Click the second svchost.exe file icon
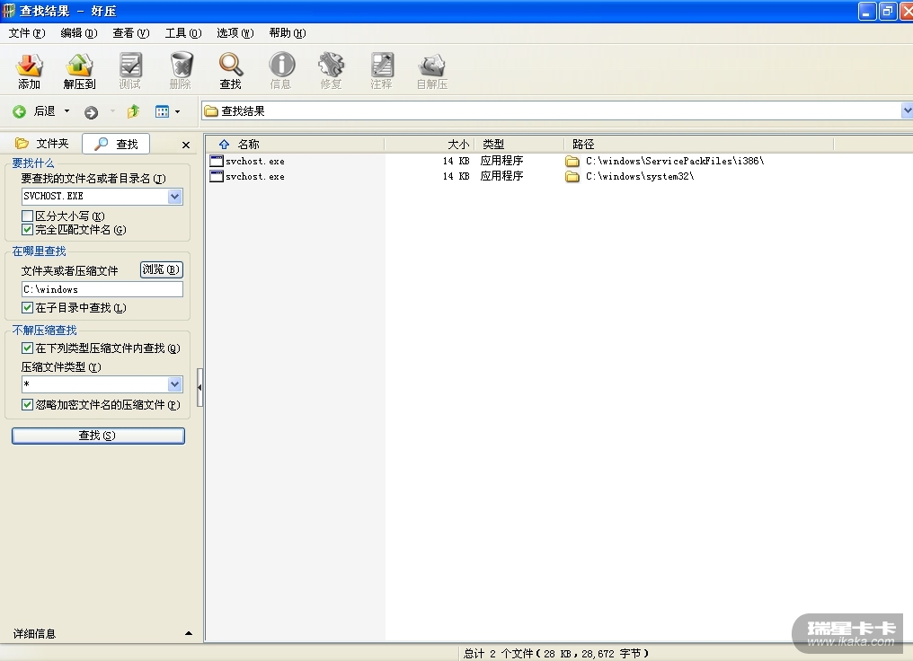 [217, 176]
